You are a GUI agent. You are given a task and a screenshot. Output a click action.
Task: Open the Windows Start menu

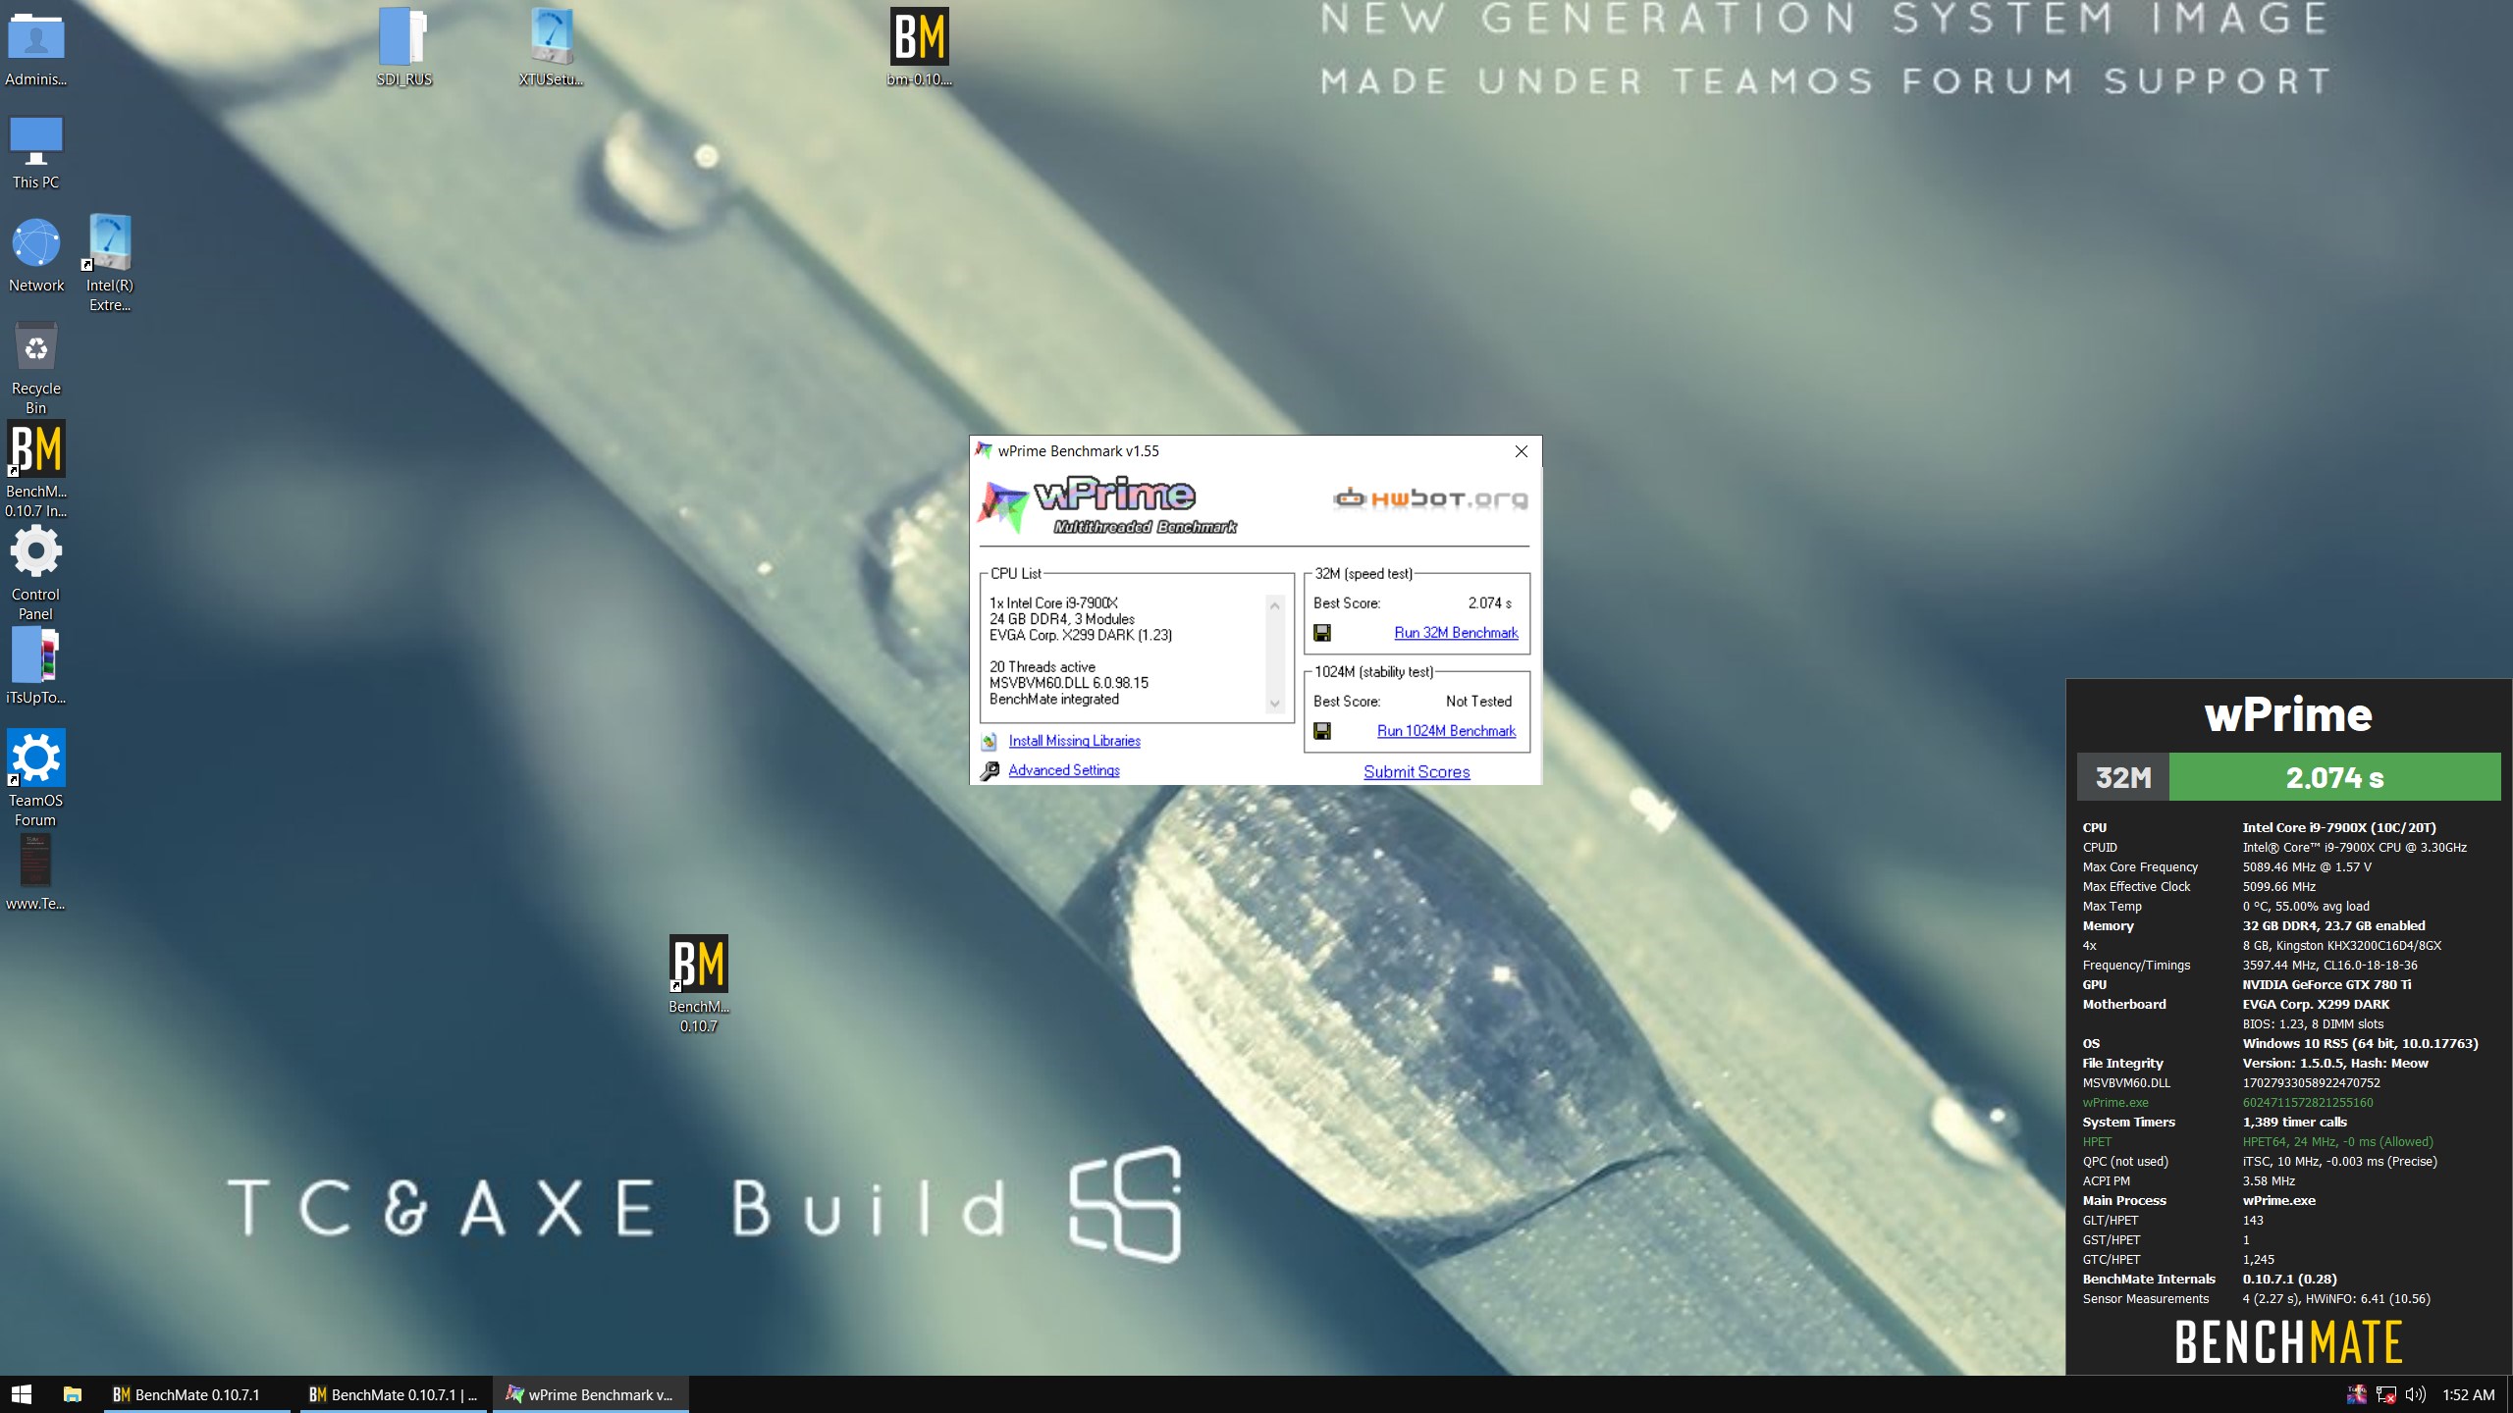click(x=22, y=1394)
